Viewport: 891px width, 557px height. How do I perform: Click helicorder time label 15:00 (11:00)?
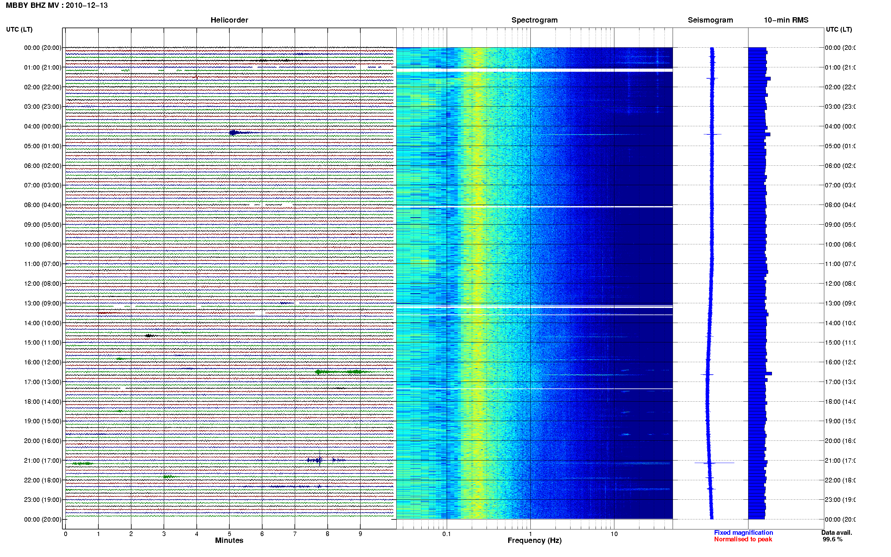click(43, 342)
